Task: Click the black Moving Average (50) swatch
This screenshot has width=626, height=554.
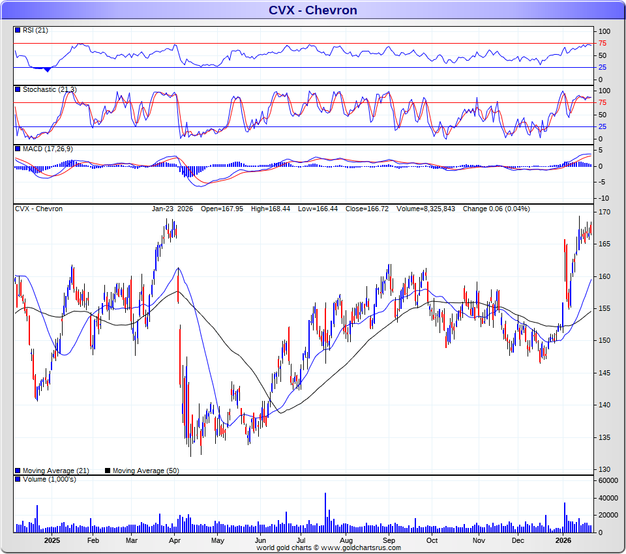Action: pos(108,471)
